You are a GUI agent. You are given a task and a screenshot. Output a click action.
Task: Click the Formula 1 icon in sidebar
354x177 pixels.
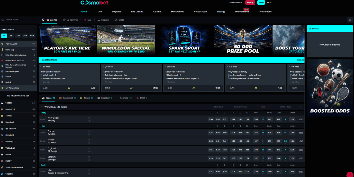pos(2,142)
